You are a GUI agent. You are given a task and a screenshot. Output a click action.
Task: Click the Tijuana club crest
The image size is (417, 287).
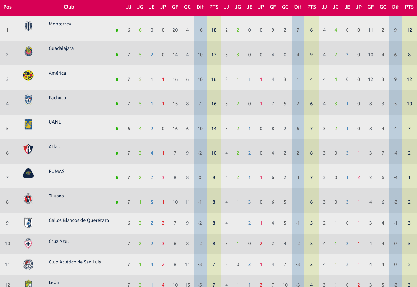point(28,198)
